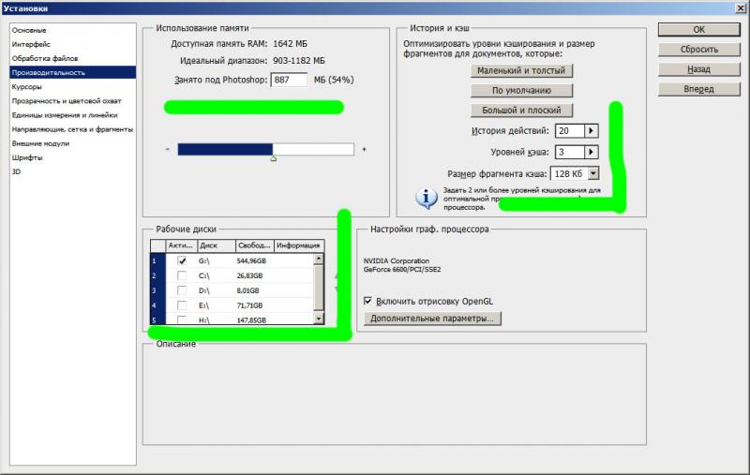Click the Маленький и толстый button
The height and width of the screenshot is (475, 750).
pyautogui.click(x=521, y=70)
